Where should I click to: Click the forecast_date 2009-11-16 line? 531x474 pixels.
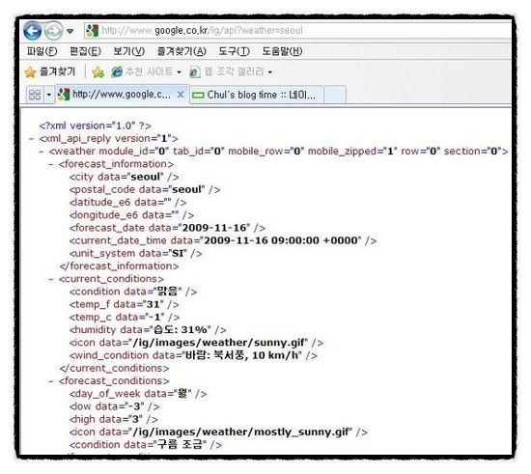pyautogui.click(x=167, y=228)
